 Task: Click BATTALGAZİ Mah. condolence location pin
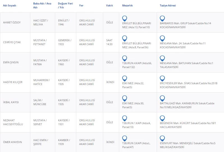click(x=162, y=98)
